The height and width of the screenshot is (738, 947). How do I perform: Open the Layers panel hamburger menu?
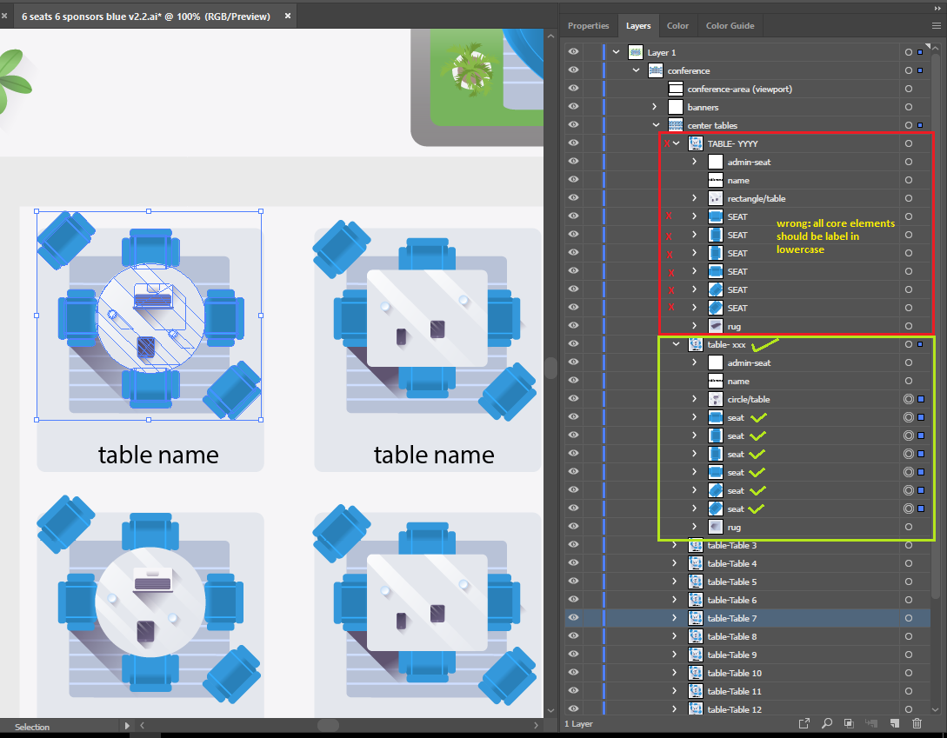[936, 26]
